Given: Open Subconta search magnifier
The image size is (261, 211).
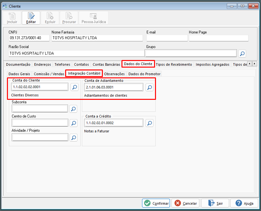Looking at the screenshot, I should tap(73, 109).
